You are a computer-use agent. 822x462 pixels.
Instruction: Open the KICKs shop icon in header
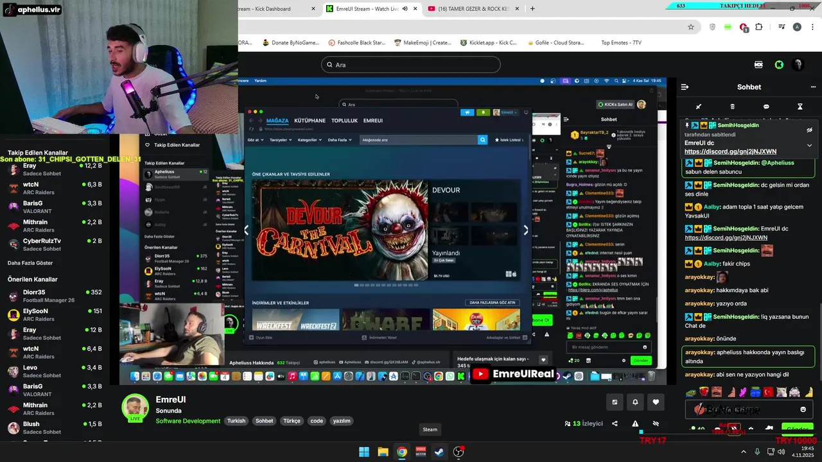point(758,65)
